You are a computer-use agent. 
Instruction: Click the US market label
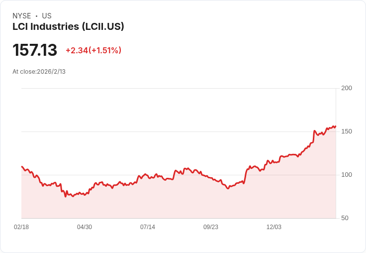coord(47,16)
